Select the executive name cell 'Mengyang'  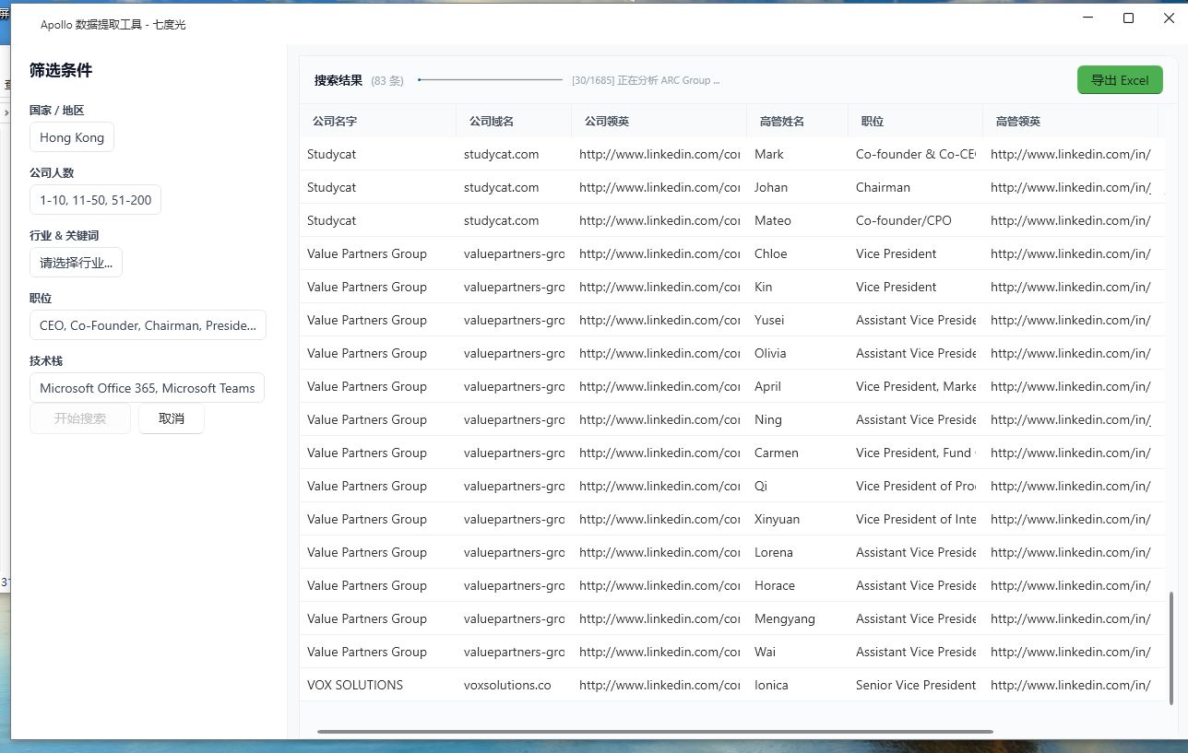[x=798, y=618]
